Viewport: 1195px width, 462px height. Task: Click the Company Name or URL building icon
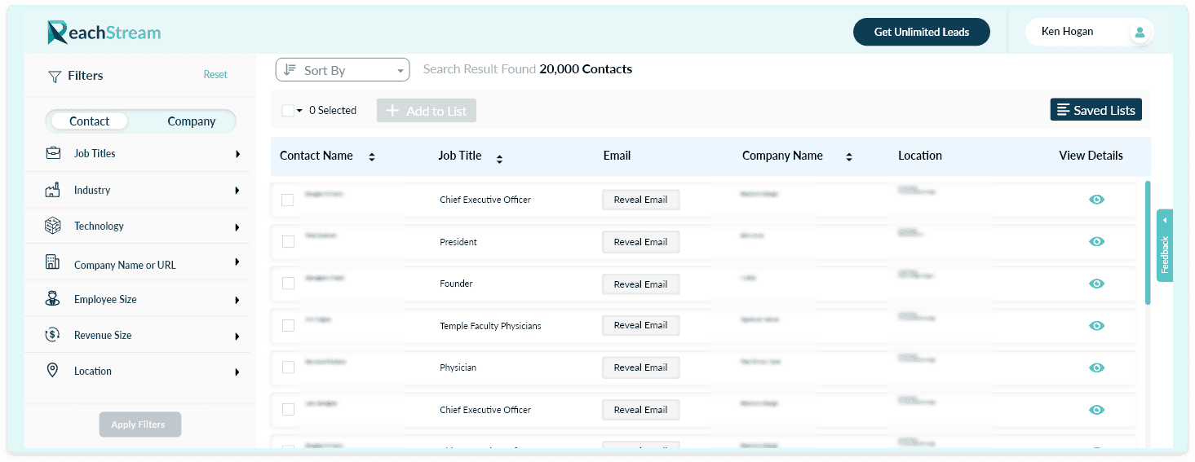click(x=53, y=262)
